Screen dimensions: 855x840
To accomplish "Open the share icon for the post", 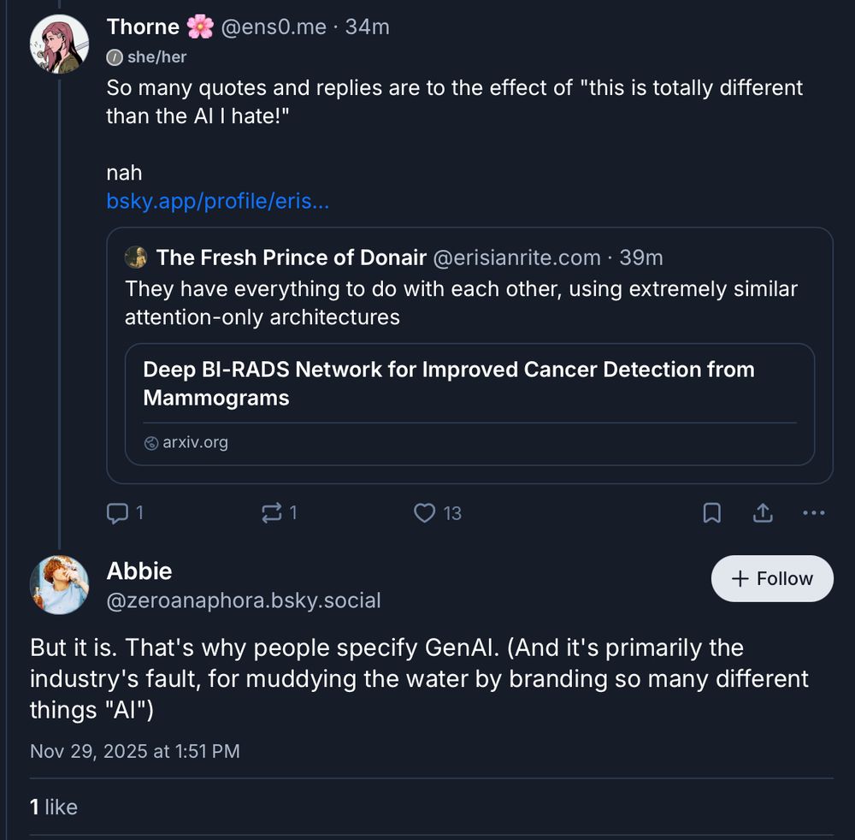I will click(x=762, y=513).
